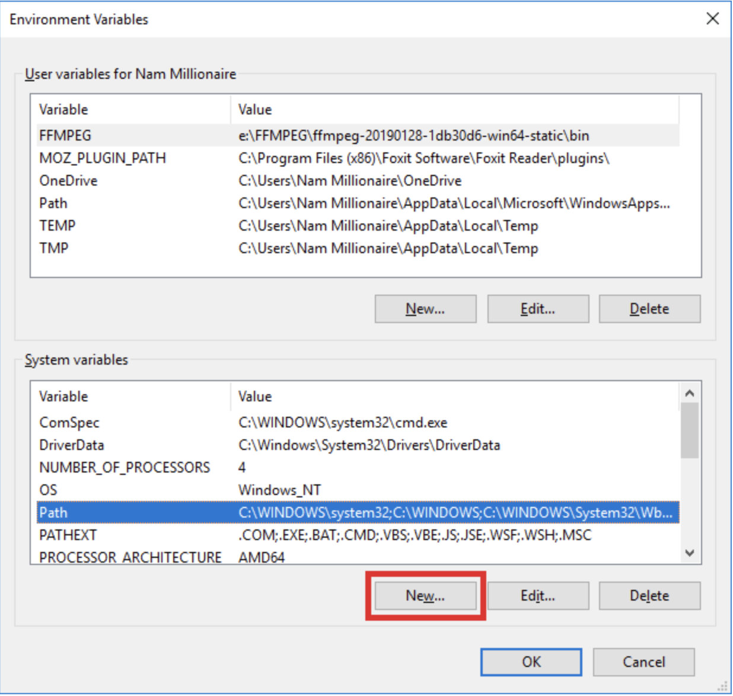Click Windows_NT value of OS
The width and height of the screenshot is (733, 696).
pyautogui.click(x=279, y=490)
